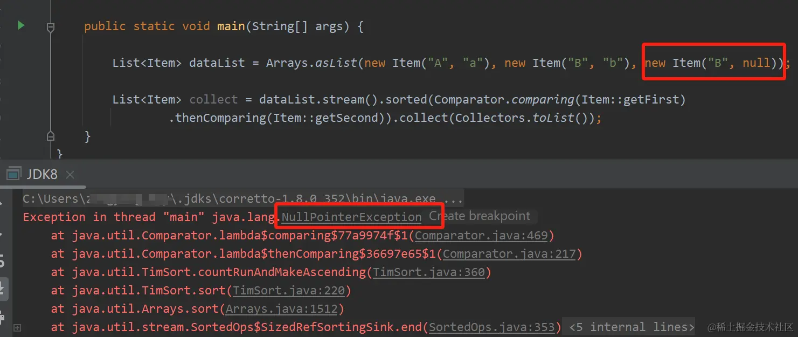Click the null argument in third Item

757,63
